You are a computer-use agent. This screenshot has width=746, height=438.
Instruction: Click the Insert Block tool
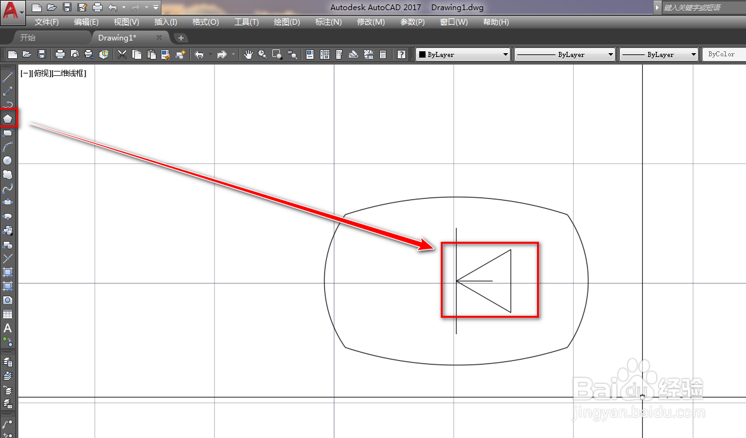(8, 230)
